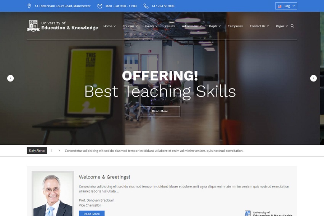Open the Eng language dropdown
The height and width of the screenshot is (216, 324).
point(286,6)
